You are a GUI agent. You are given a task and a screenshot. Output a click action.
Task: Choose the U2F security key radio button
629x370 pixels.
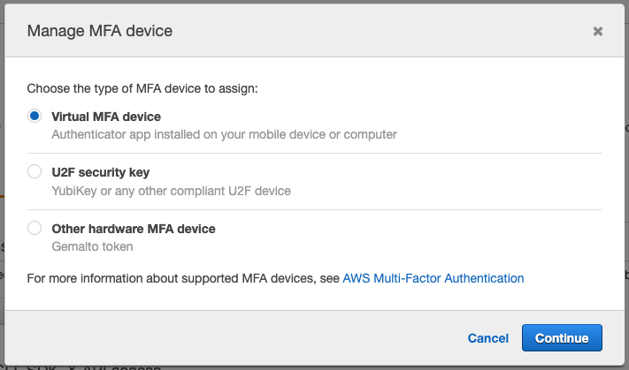[x=35, y=171]
